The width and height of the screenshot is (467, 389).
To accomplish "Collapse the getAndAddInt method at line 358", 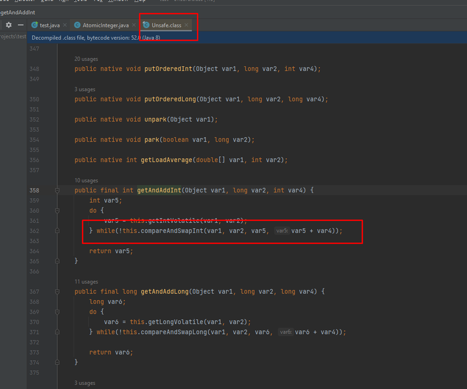I will click(57, 191).
